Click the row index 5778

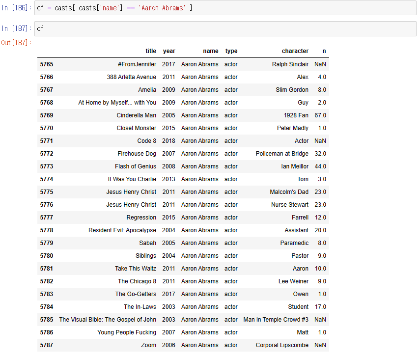point(47,230)
